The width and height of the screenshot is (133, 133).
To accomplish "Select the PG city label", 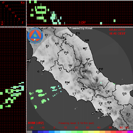I will (x=66, y=53).
